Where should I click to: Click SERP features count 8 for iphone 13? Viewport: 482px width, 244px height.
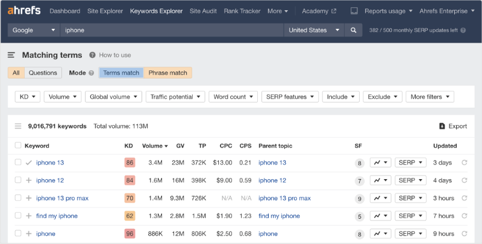[360, 163]
